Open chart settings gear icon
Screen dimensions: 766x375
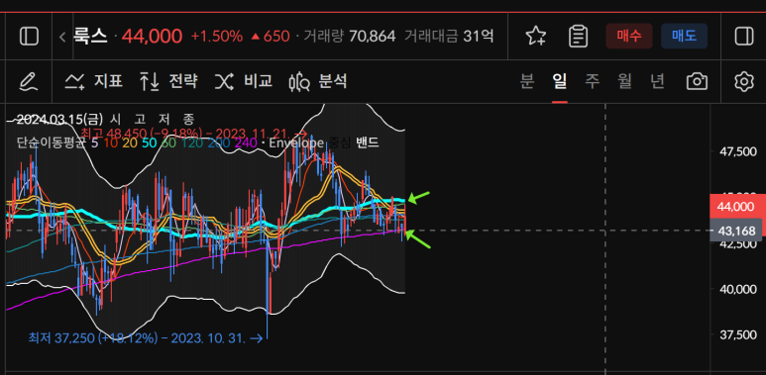coord(744,81)
